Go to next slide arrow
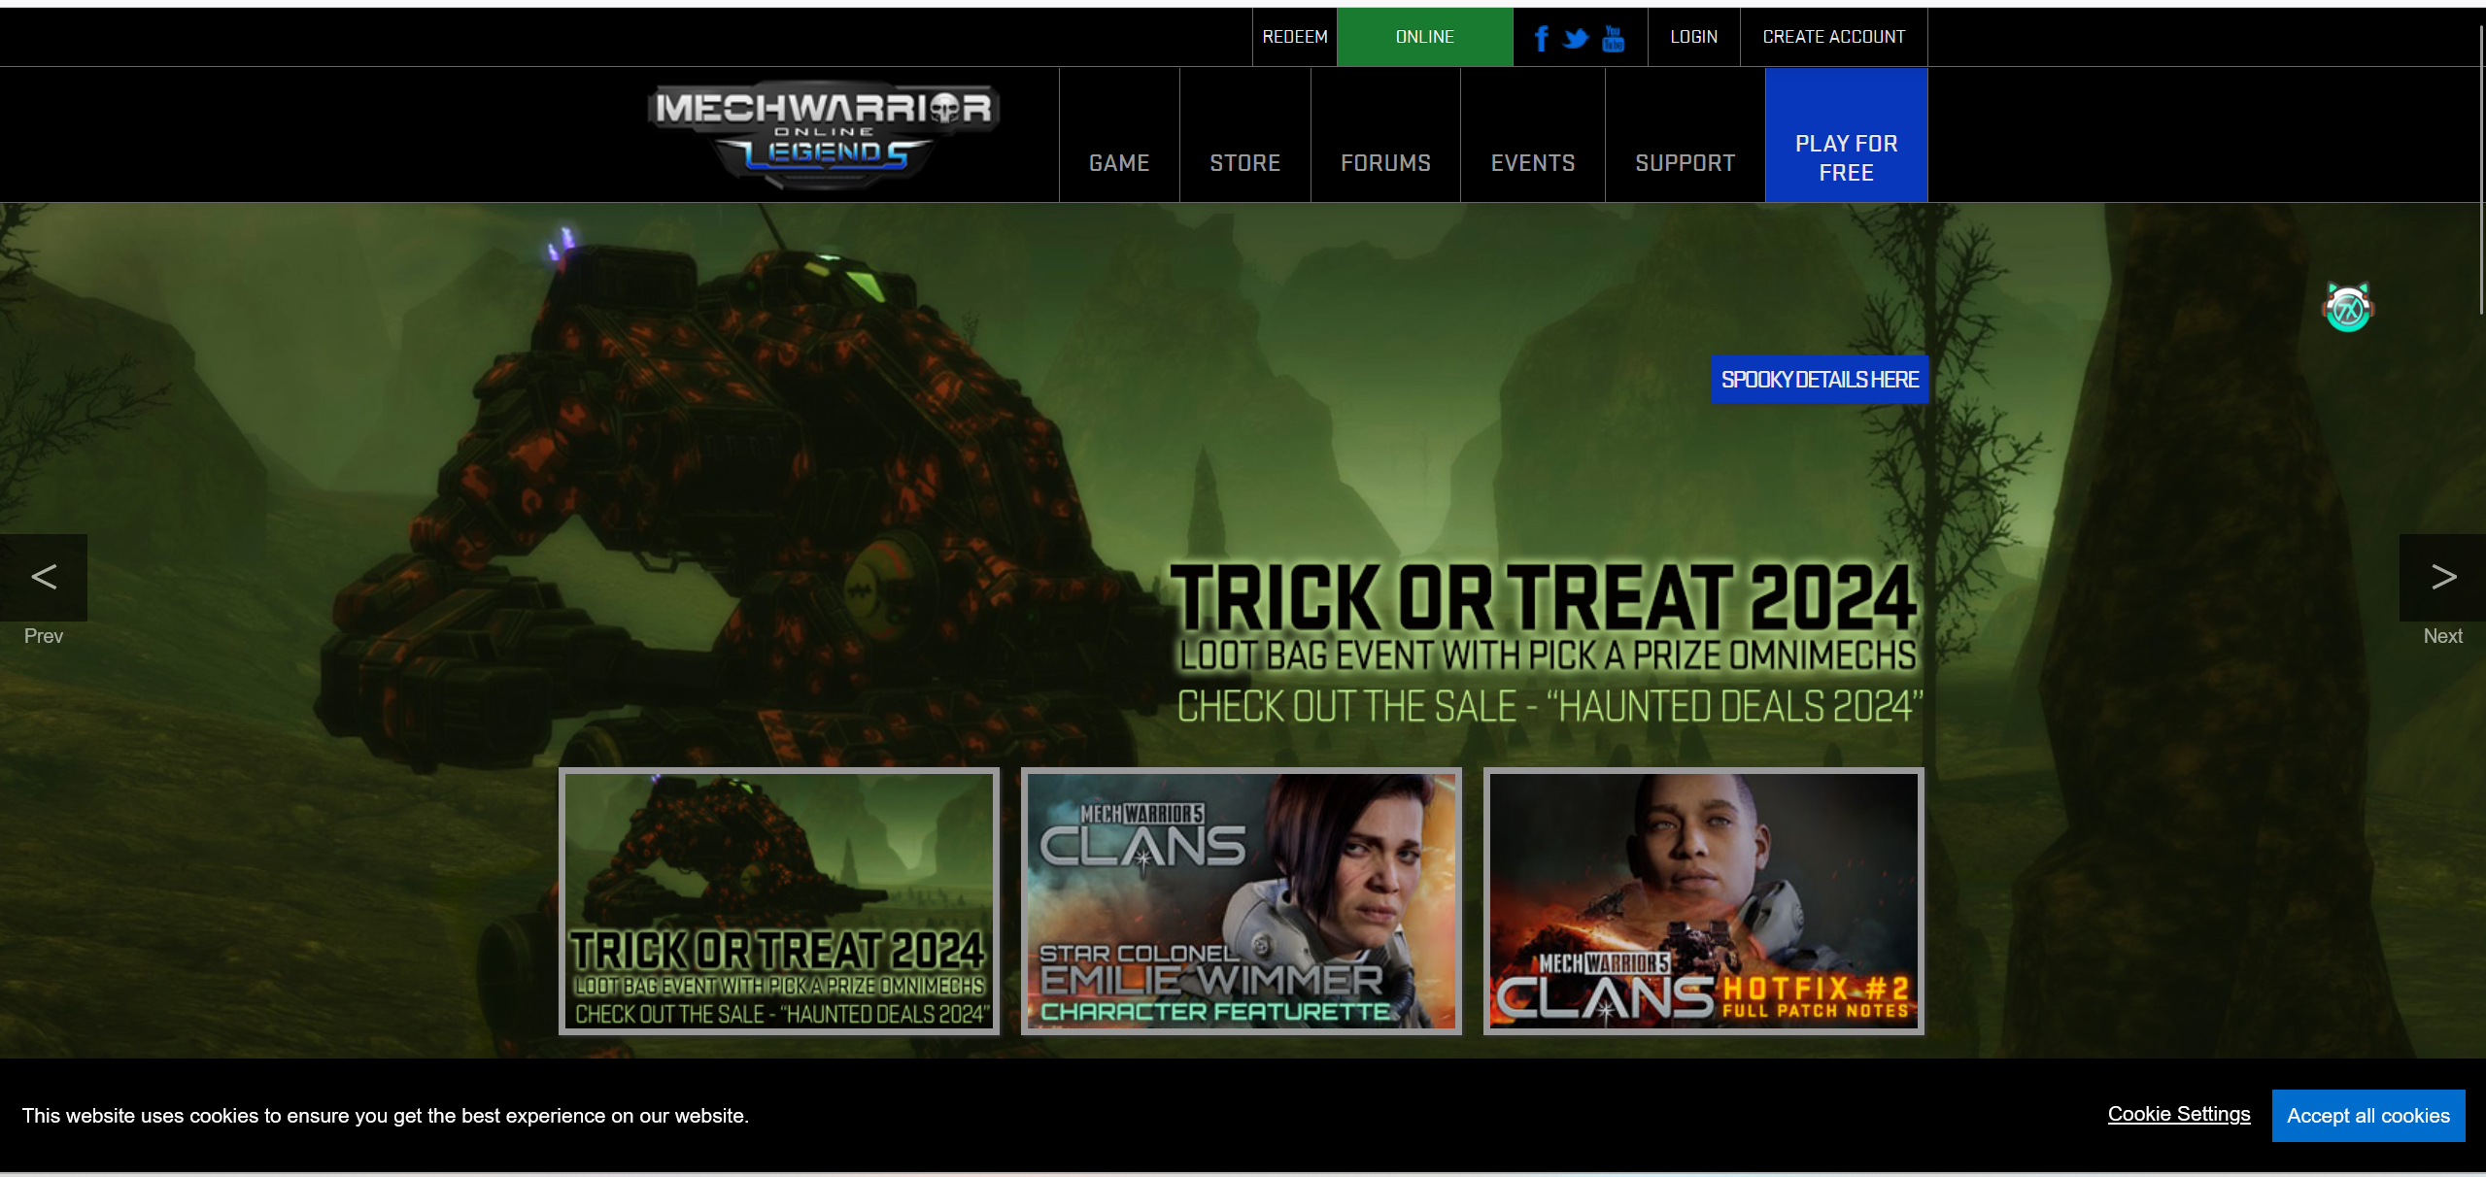The height and width of the screenshot is (1177, 2486). tap(2442, 577)
